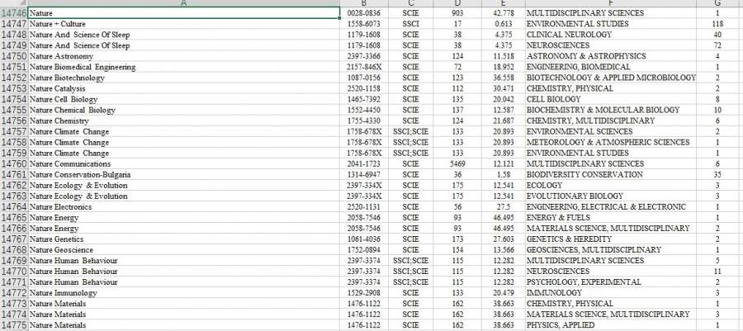Click cell 'Nature Immunology'

click(184, 293)
